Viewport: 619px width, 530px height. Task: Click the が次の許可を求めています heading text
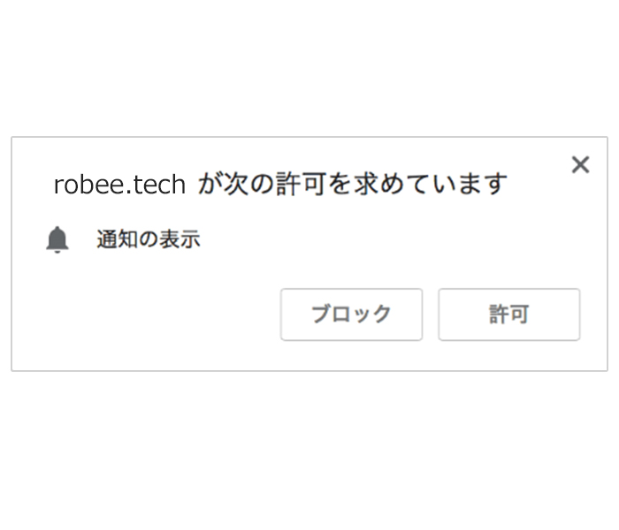(x=353, y=184)
